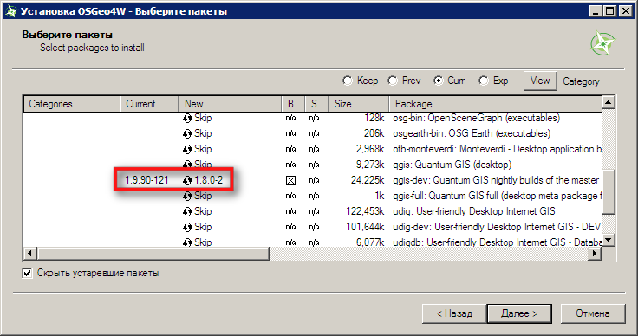
Task: Click the horizontal scrollbar right arrow
Action: (x=595, y=253)
